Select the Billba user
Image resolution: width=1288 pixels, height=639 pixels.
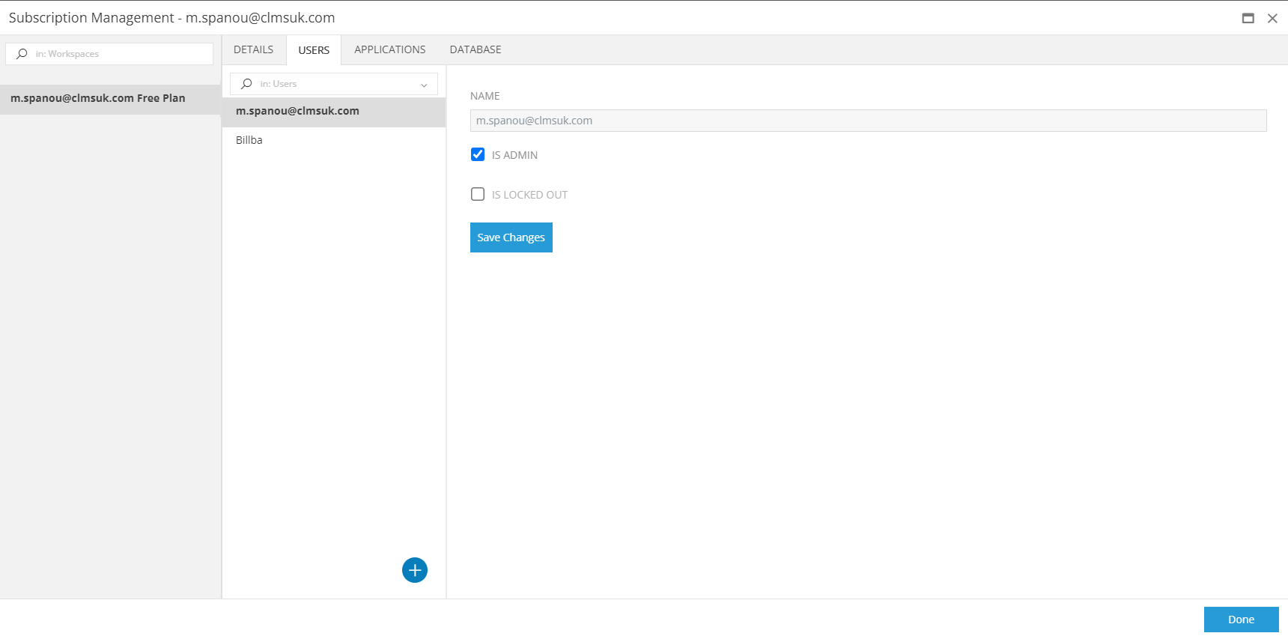coord(334,140)
